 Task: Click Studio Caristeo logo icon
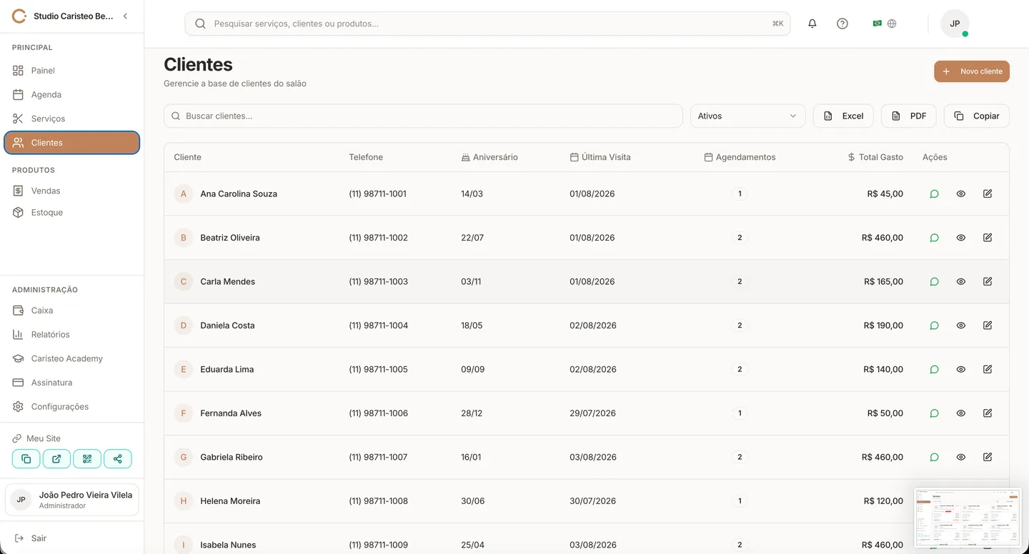click(19, 16)
